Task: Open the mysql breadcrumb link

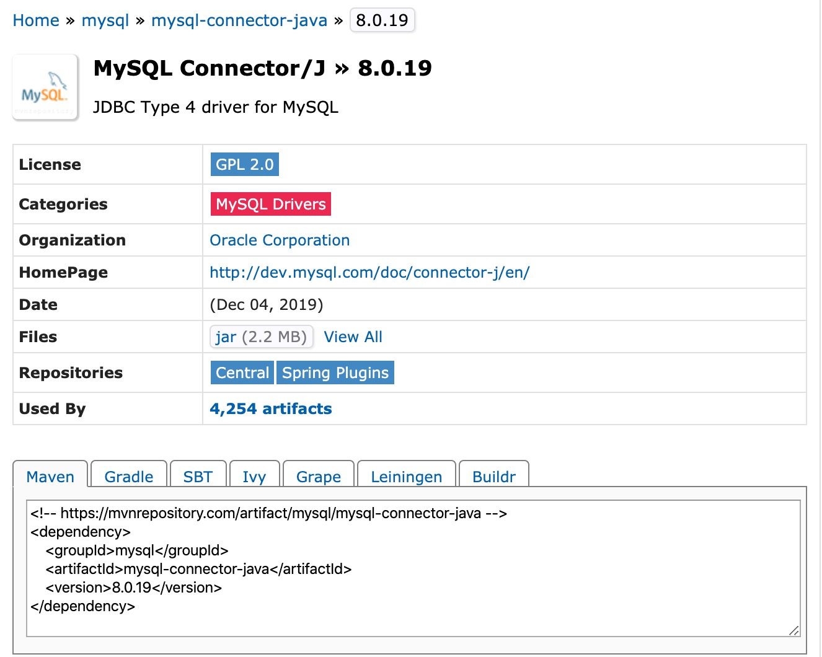Action: tap(105, 20)
